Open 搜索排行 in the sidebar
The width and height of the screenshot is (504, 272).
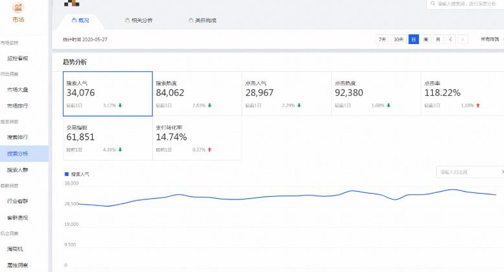tap(17, 137)
